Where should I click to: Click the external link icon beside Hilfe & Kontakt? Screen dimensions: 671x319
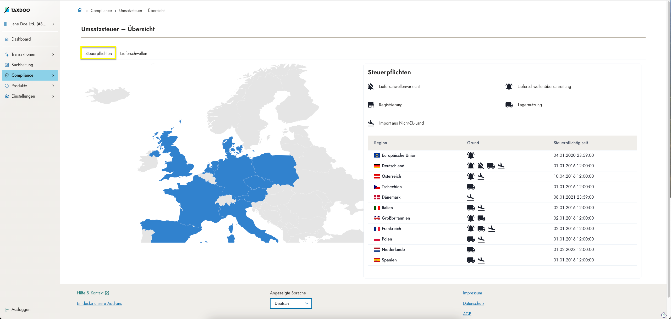[107, 293]
